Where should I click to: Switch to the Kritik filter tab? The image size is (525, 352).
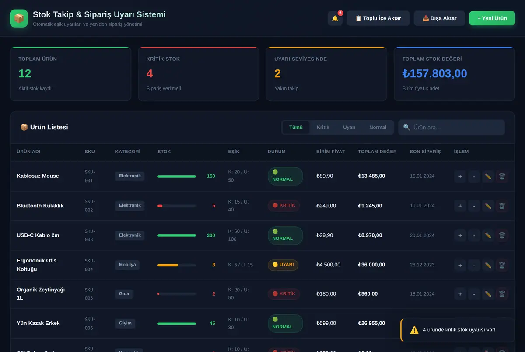(x=323, y=128)
